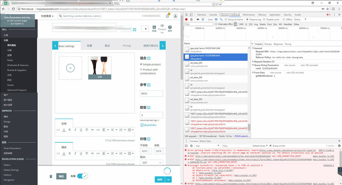Viewport: 342px width, 185px height.
Task: Click bold in the 总结 editor toolbar
Action: point(69,130)
